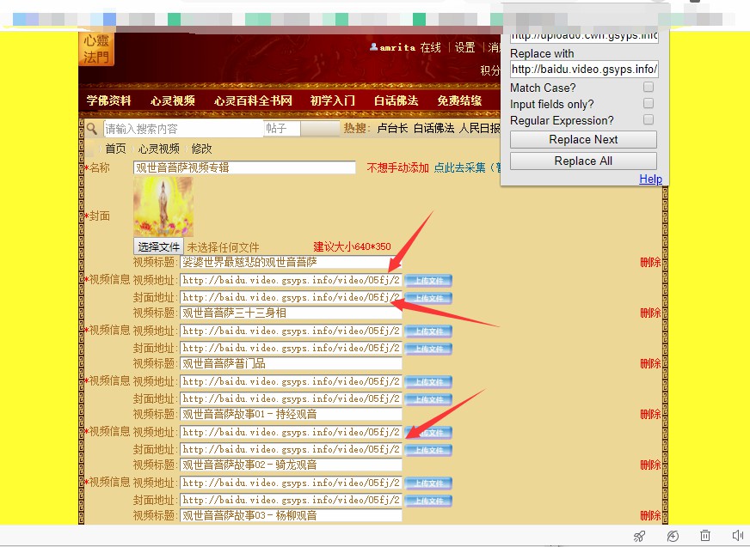Delete the 故事03-杨柳观音 video entry
The image size is (750, 547).
[650, 515]
